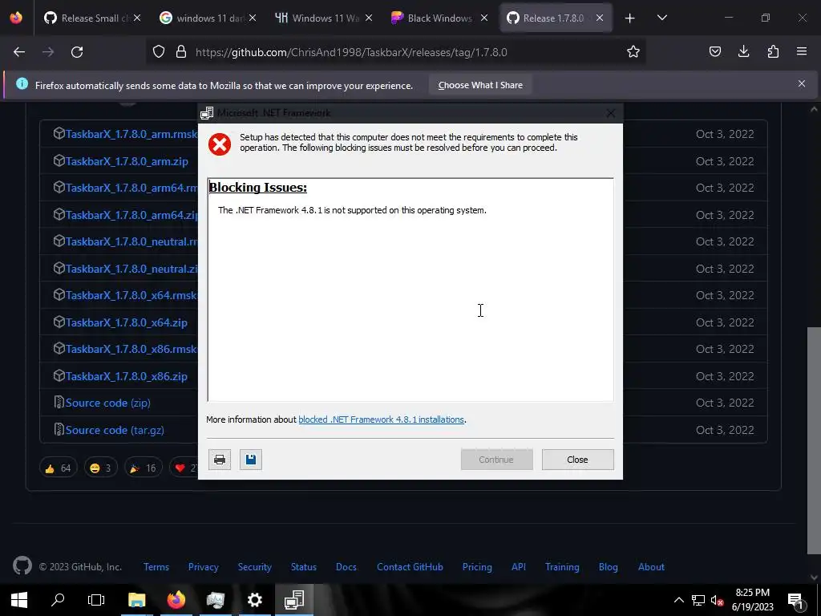Screen dimensions: 821x616
Task: Open network tray icon
Action: click(x=698, y=600)
